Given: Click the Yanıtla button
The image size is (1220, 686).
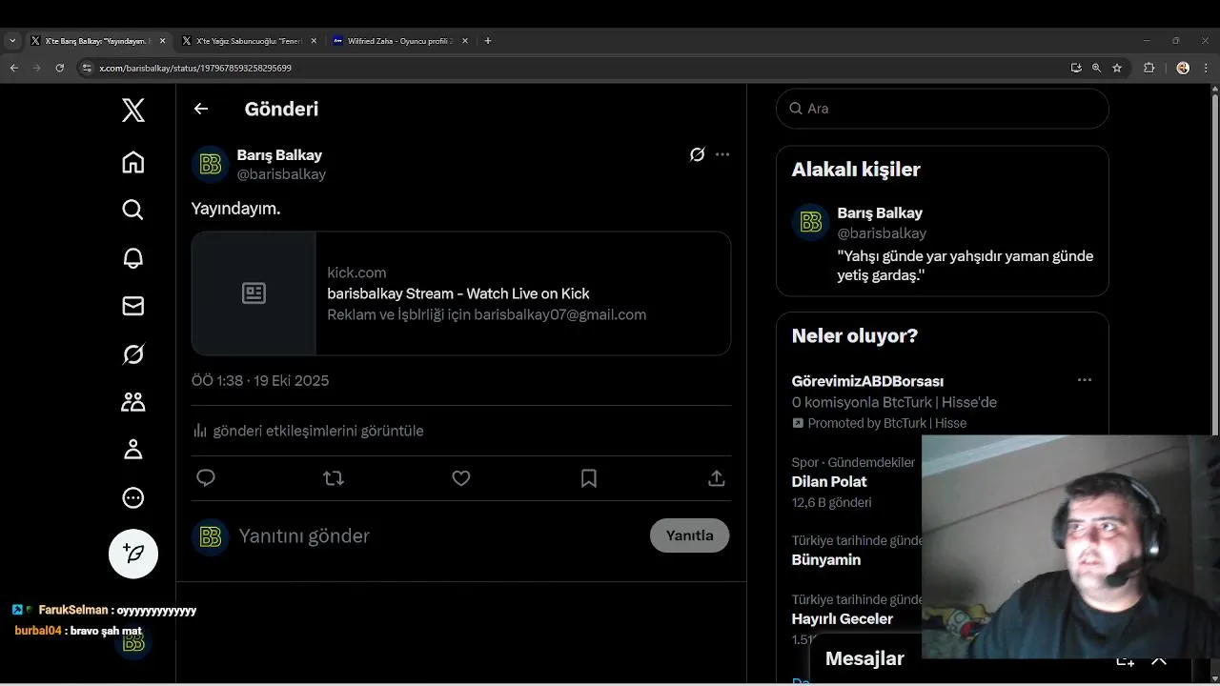Looking at the screenshot, I should [689, 535].
